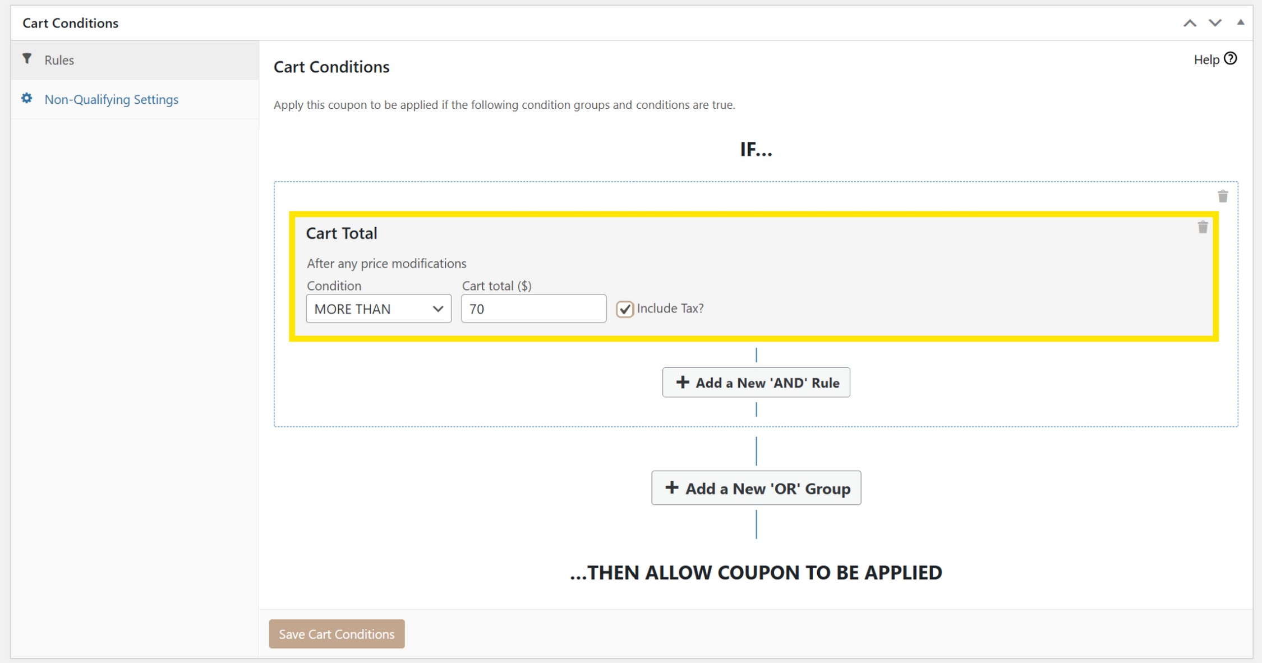The width and height of the screenshot is (1262, 663).
Task: Delete the Cart Total rule with its trash icon
Action: [x=1203, y=227]
